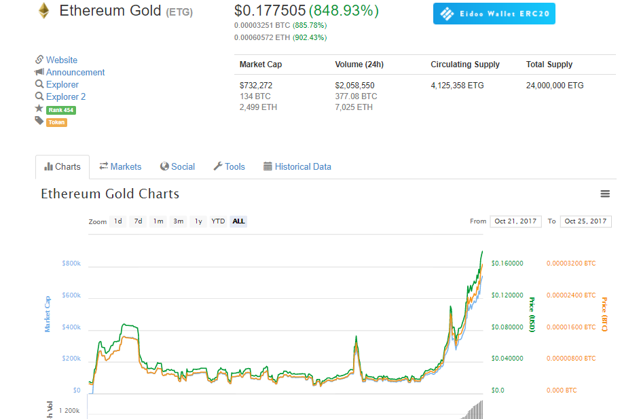Click the To date field Oct 25, 2017
Viewport: 639px width, 419px height.
(x=585, y=221)
